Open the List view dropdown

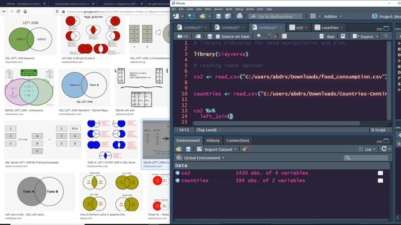(x=367, y=149)
